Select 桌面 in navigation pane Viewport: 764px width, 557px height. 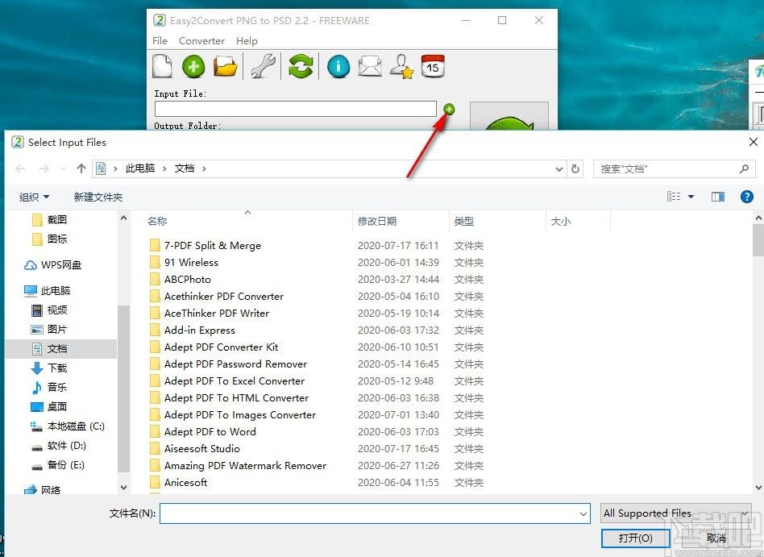pos(57,406)
